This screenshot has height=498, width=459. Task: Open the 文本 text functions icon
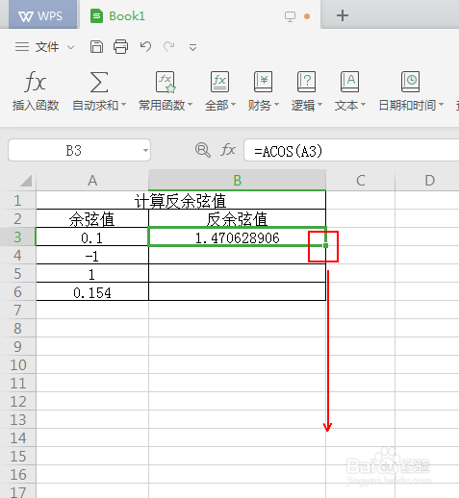(349, 82)
